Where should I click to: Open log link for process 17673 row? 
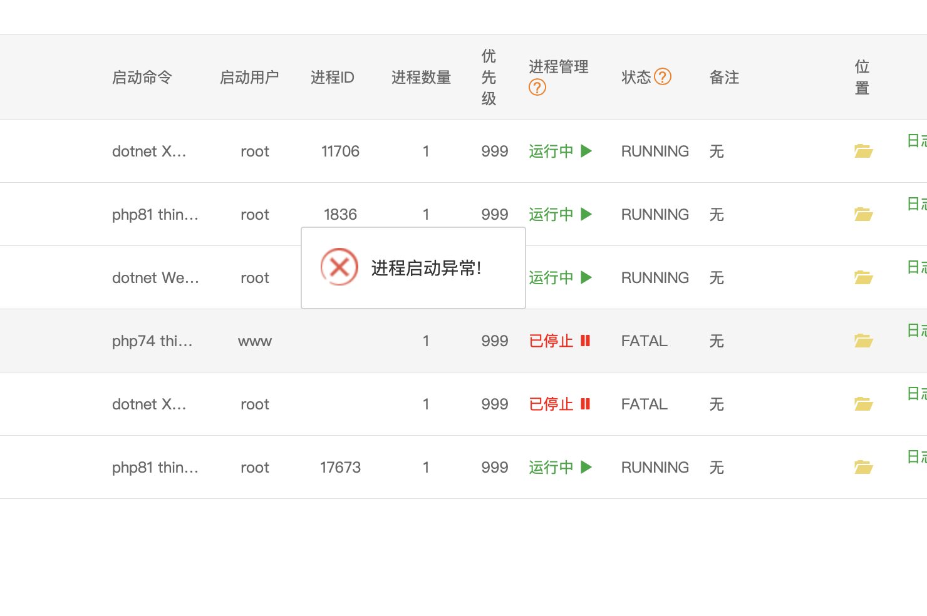[917, 456]
